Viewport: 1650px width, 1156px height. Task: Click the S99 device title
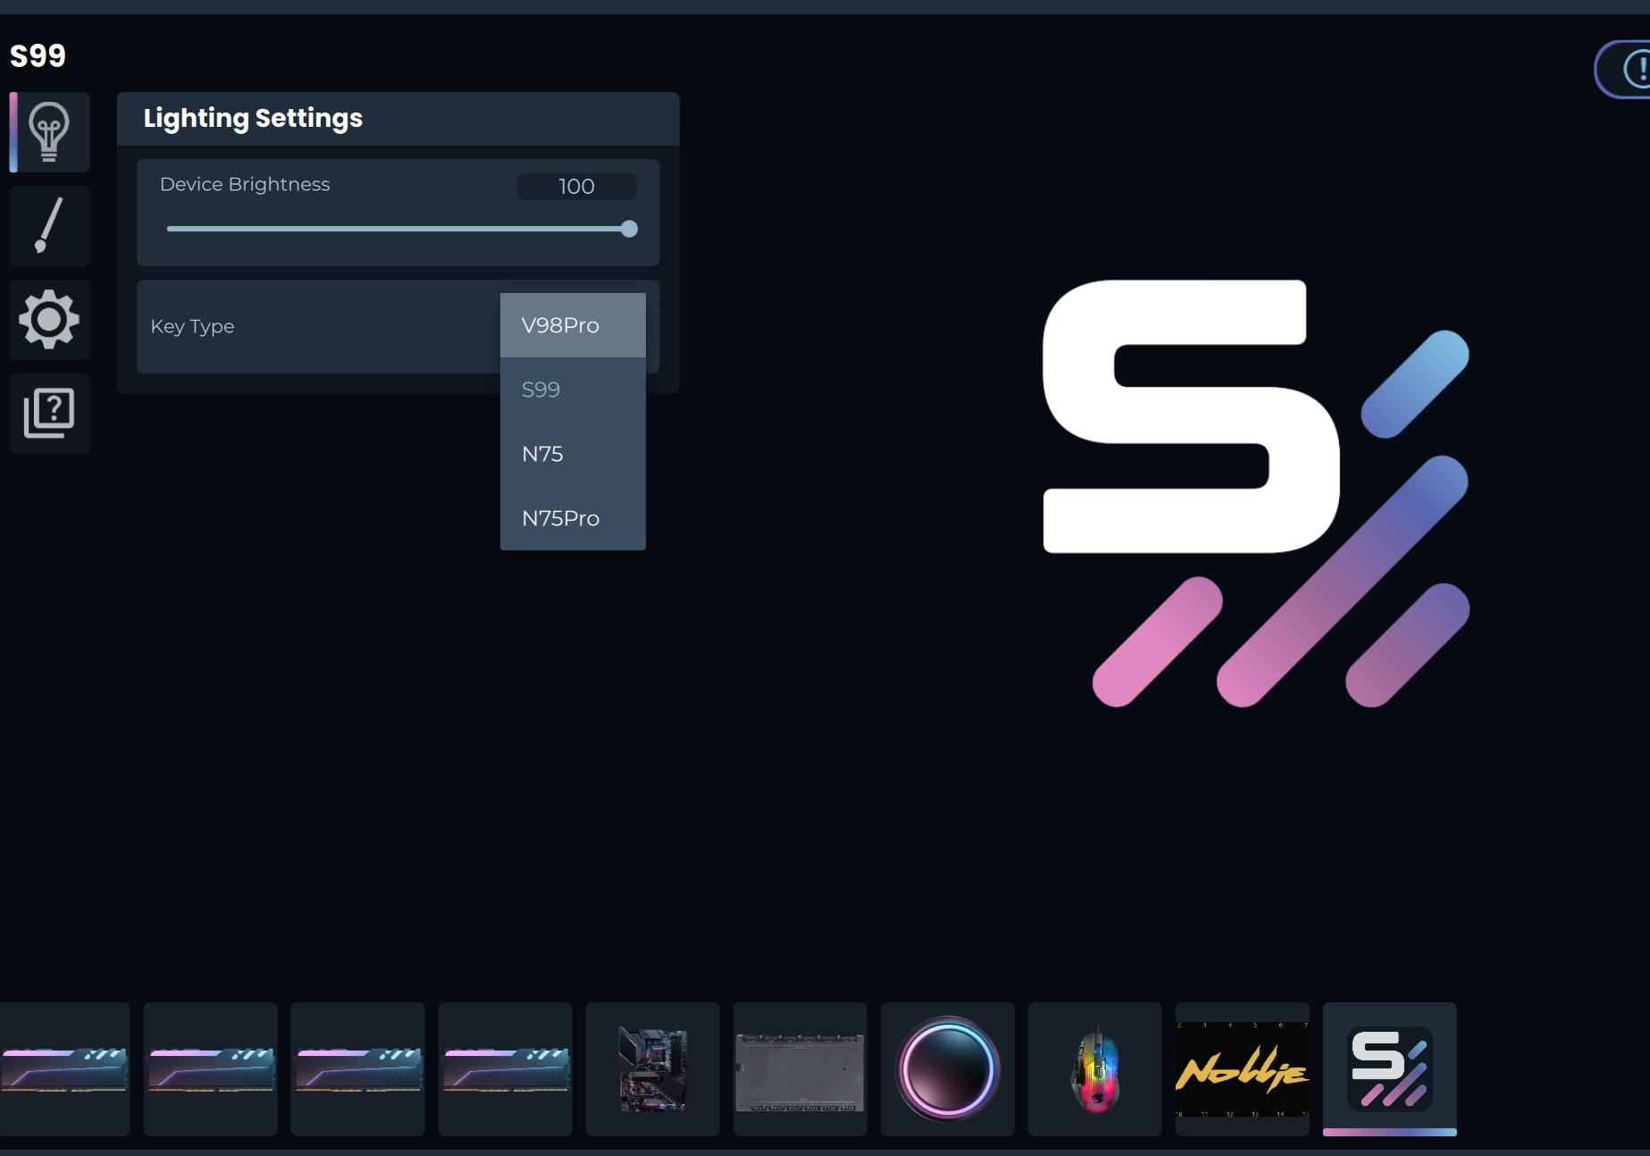pyautogui.click(x=38, y=55)
